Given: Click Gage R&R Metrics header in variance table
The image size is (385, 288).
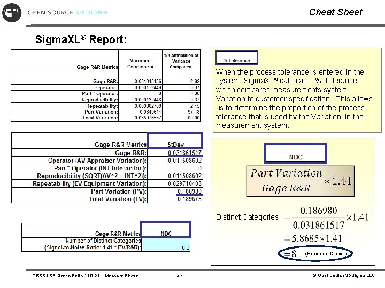Looking at the screenshot, I should point(97,67).
